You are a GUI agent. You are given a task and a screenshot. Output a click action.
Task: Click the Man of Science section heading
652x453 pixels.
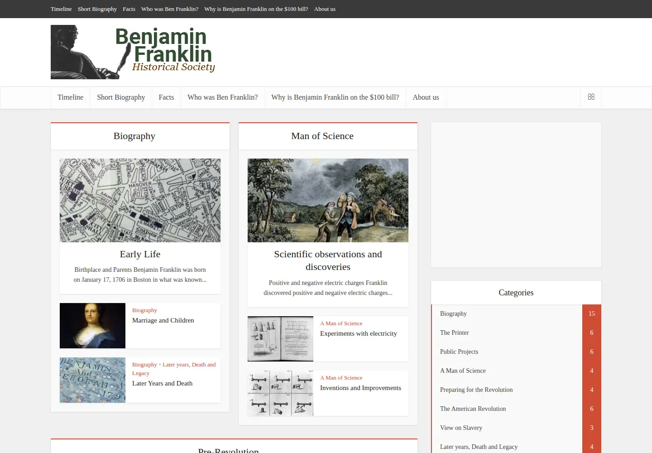[x=322, y=136]
